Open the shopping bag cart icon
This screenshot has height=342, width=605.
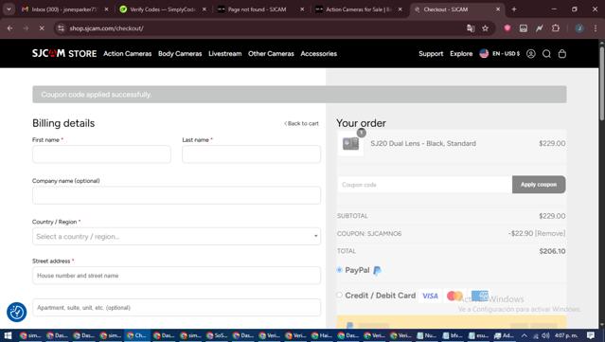click(x=562, y=54)
